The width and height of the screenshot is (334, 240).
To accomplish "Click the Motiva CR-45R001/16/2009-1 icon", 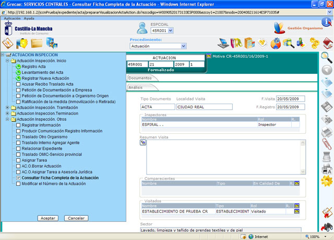I will [209, 56].
